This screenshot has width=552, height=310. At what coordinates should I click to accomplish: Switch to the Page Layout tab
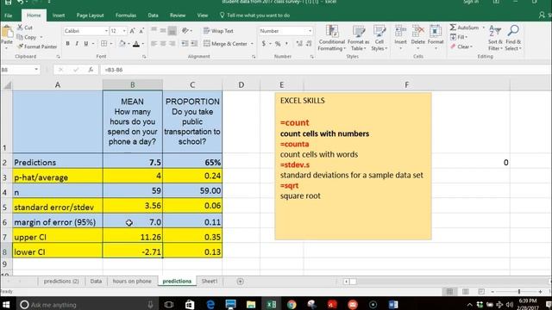pyautogui.click(x=90, y=15)
